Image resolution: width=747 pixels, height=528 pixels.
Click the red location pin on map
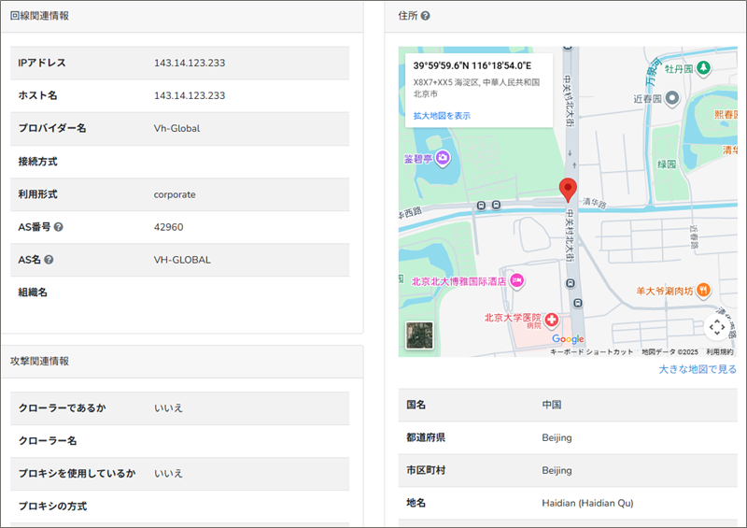point(568,190)
